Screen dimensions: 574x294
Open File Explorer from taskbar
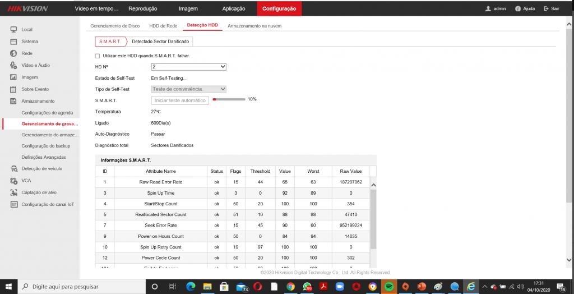click(x=207, y=286)
